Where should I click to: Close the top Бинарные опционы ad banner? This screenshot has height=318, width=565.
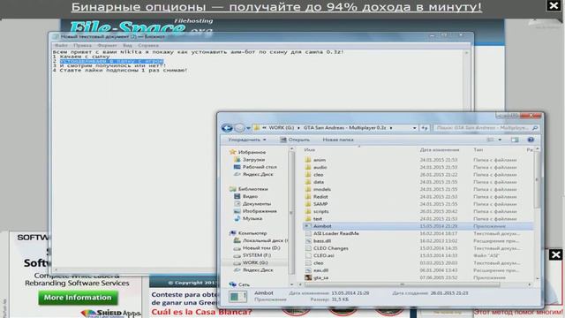(x=554, y=5)
